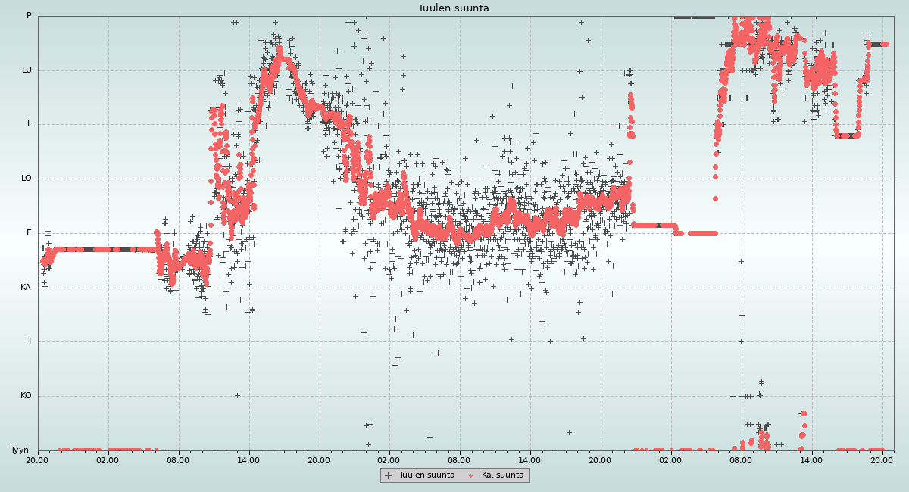Click the red dot marker in the legend
Viewport: 909px width, 492px height.
[470, 475]
